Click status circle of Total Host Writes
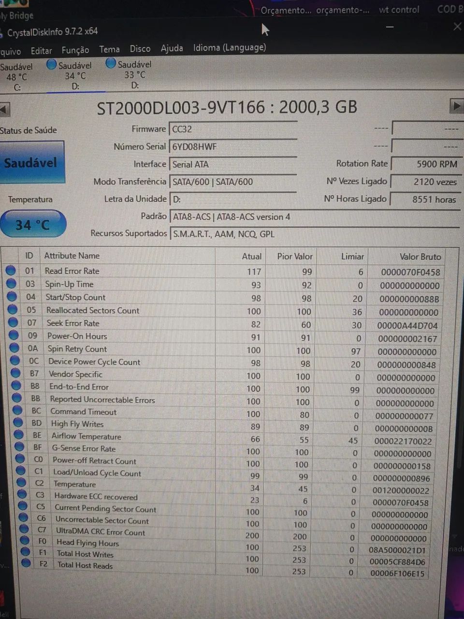Screen dimensions: 464x619 25,552
